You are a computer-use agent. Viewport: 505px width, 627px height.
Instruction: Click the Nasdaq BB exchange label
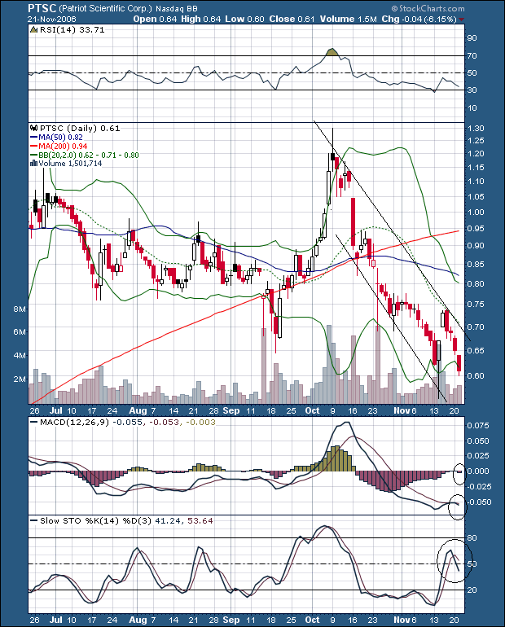coord(176,8)
